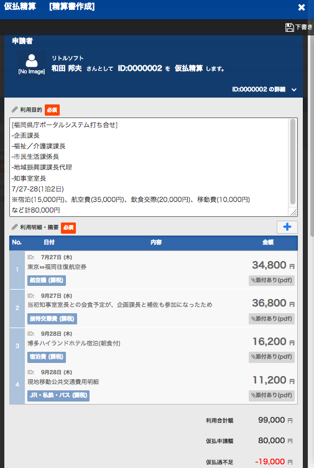Click into the 利用目的 purpose text area
This screenshot has width=314, height=468.
(149, 167)
